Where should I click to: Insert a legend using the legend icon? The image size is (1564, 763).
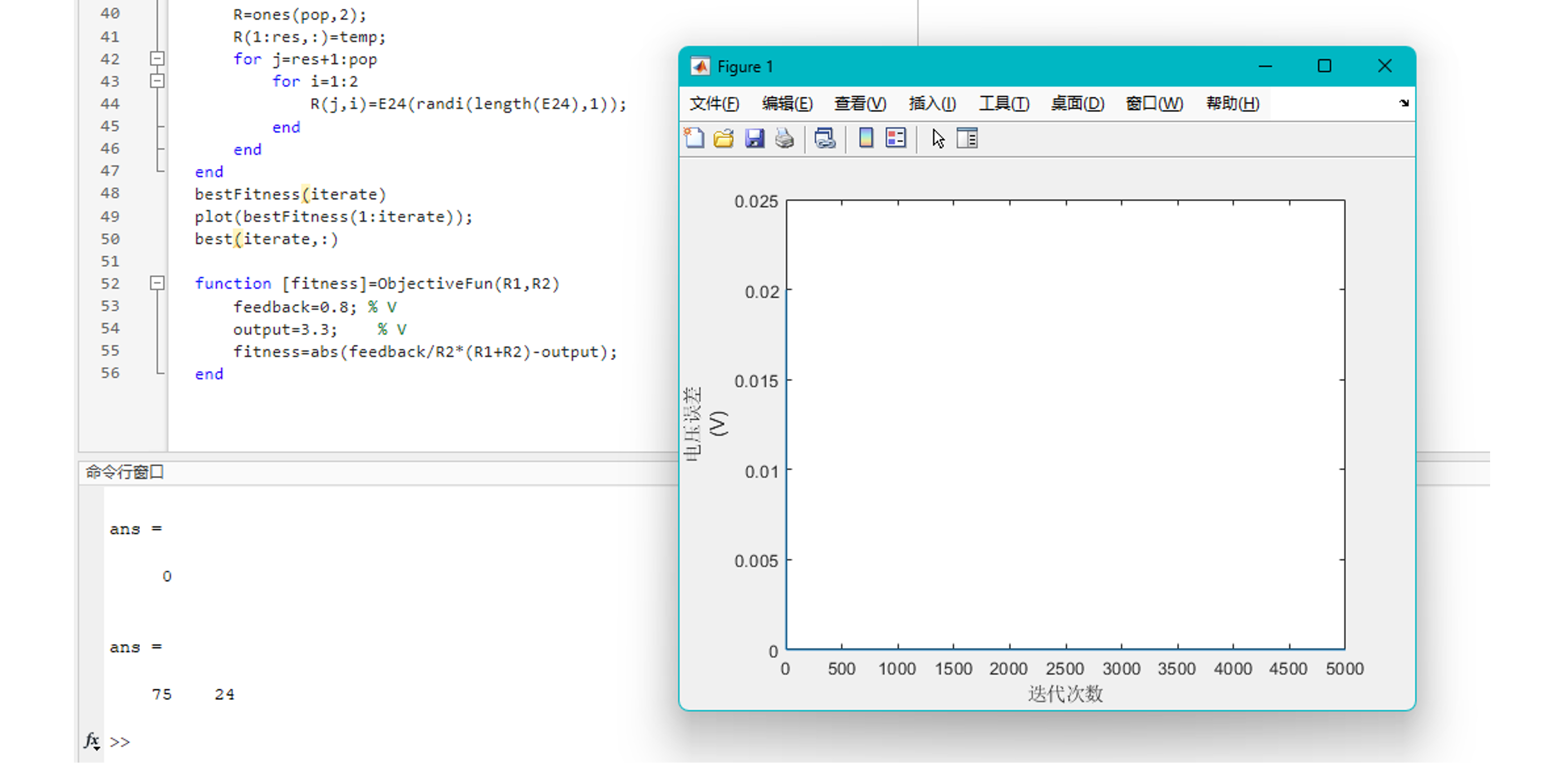click(895, 138)
